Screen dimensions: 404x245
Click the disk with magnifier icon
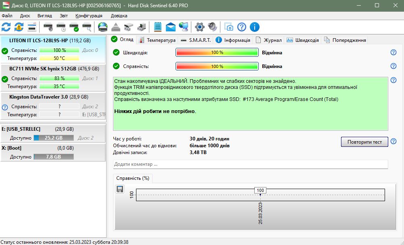pyautogui.click(x=87, y=27)
